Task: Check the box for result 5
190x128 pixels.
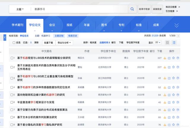Action: tap(12, 95)
